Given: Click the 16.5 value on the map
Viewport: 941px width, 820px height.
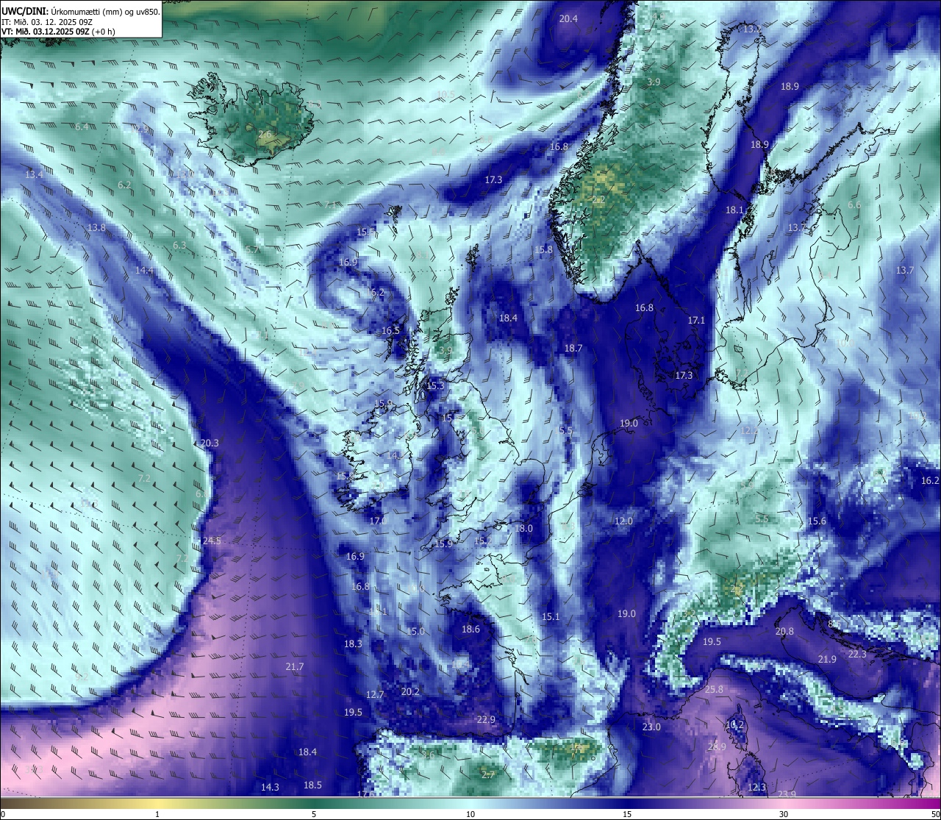Looking at the screenshot, I should 390,332.
